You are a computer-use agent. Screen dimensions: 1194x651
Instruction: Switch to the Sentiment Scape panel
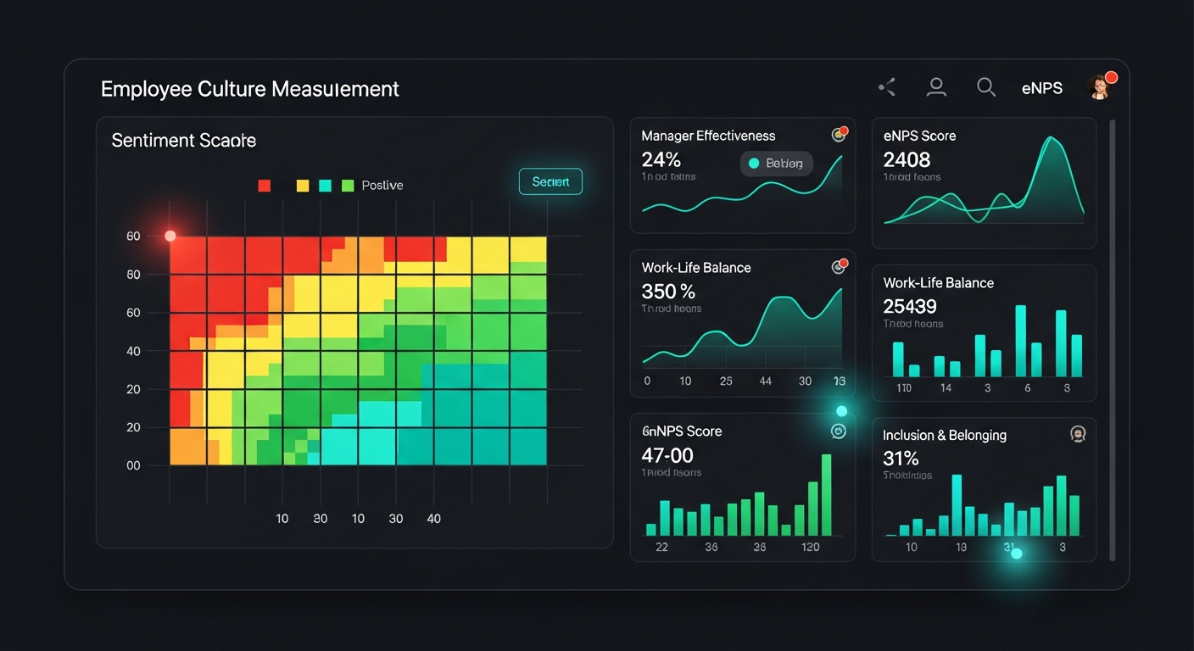click(x=183, y=140)
